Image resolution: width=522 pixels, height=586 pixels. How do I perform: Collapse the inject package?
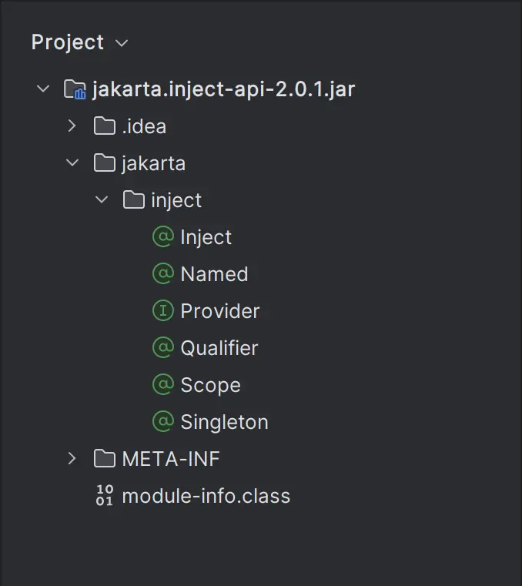(x=102, y=200)
